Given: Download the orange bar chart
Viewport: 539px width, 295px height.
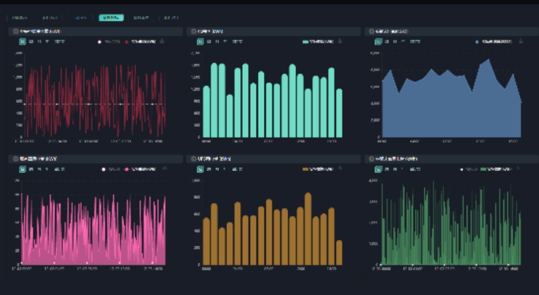Looking at the screenshot, I should click(x=340, y=169).
